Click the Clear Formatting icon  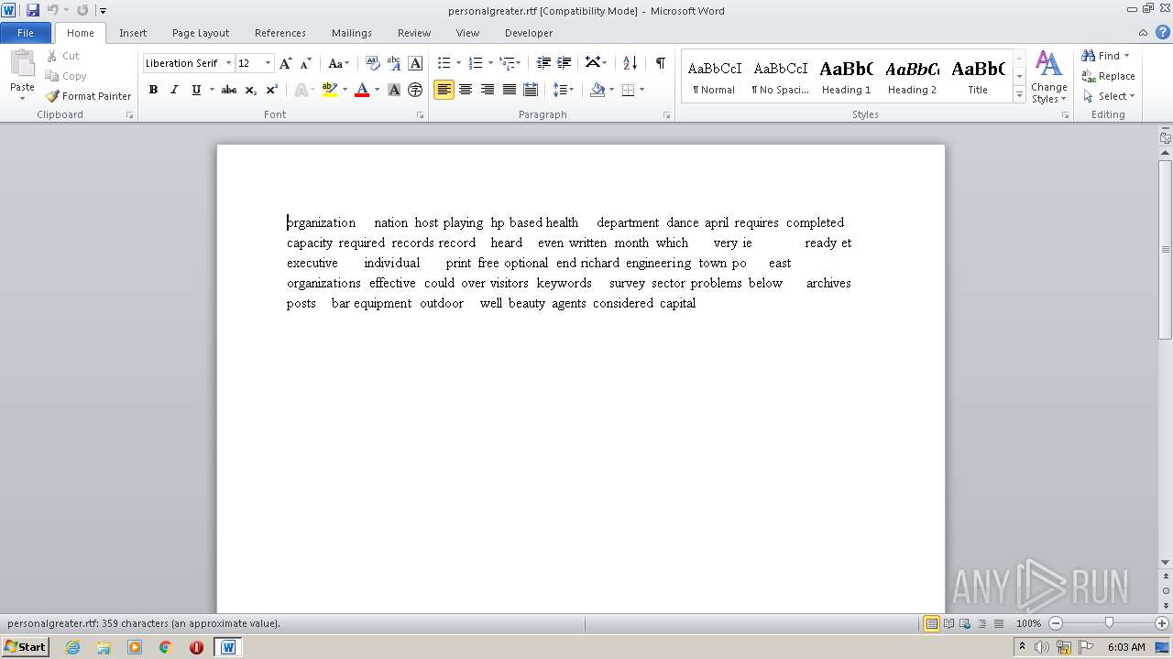372,63
